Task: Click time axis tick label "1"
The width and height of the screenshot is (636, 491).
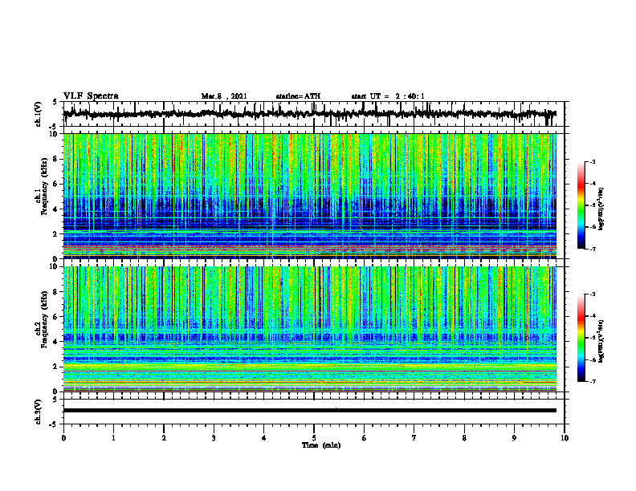Action: tap(113, 438)
